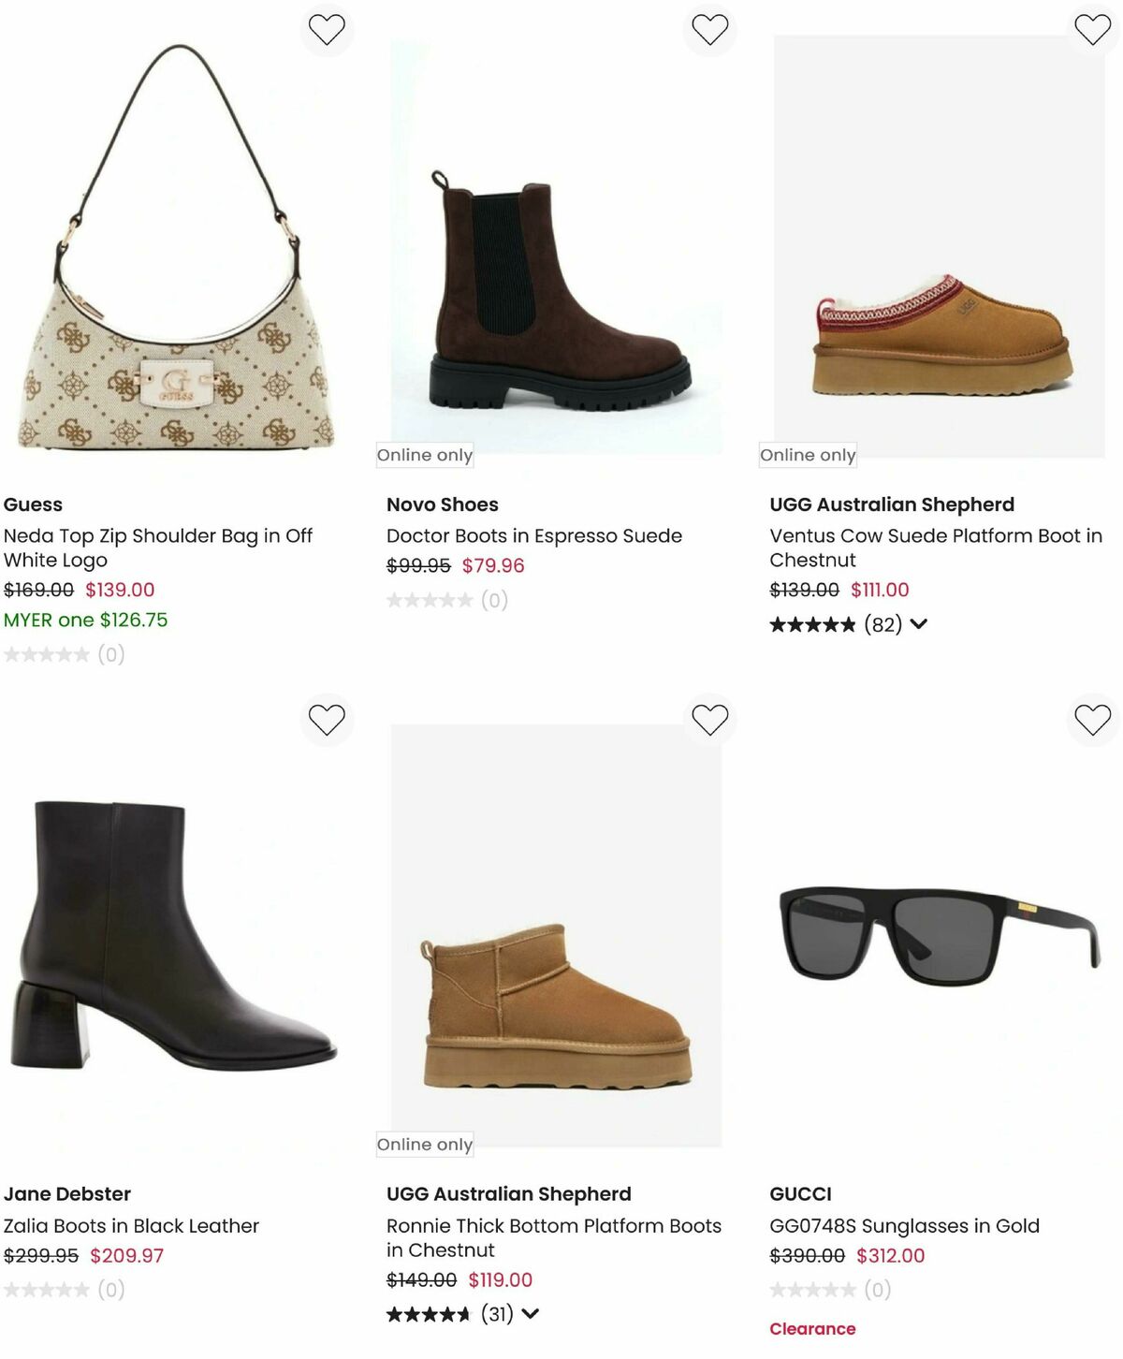Click the MYER one $126.75 price
This screenshot has height=1359, width=1123.
pos(84,620)
